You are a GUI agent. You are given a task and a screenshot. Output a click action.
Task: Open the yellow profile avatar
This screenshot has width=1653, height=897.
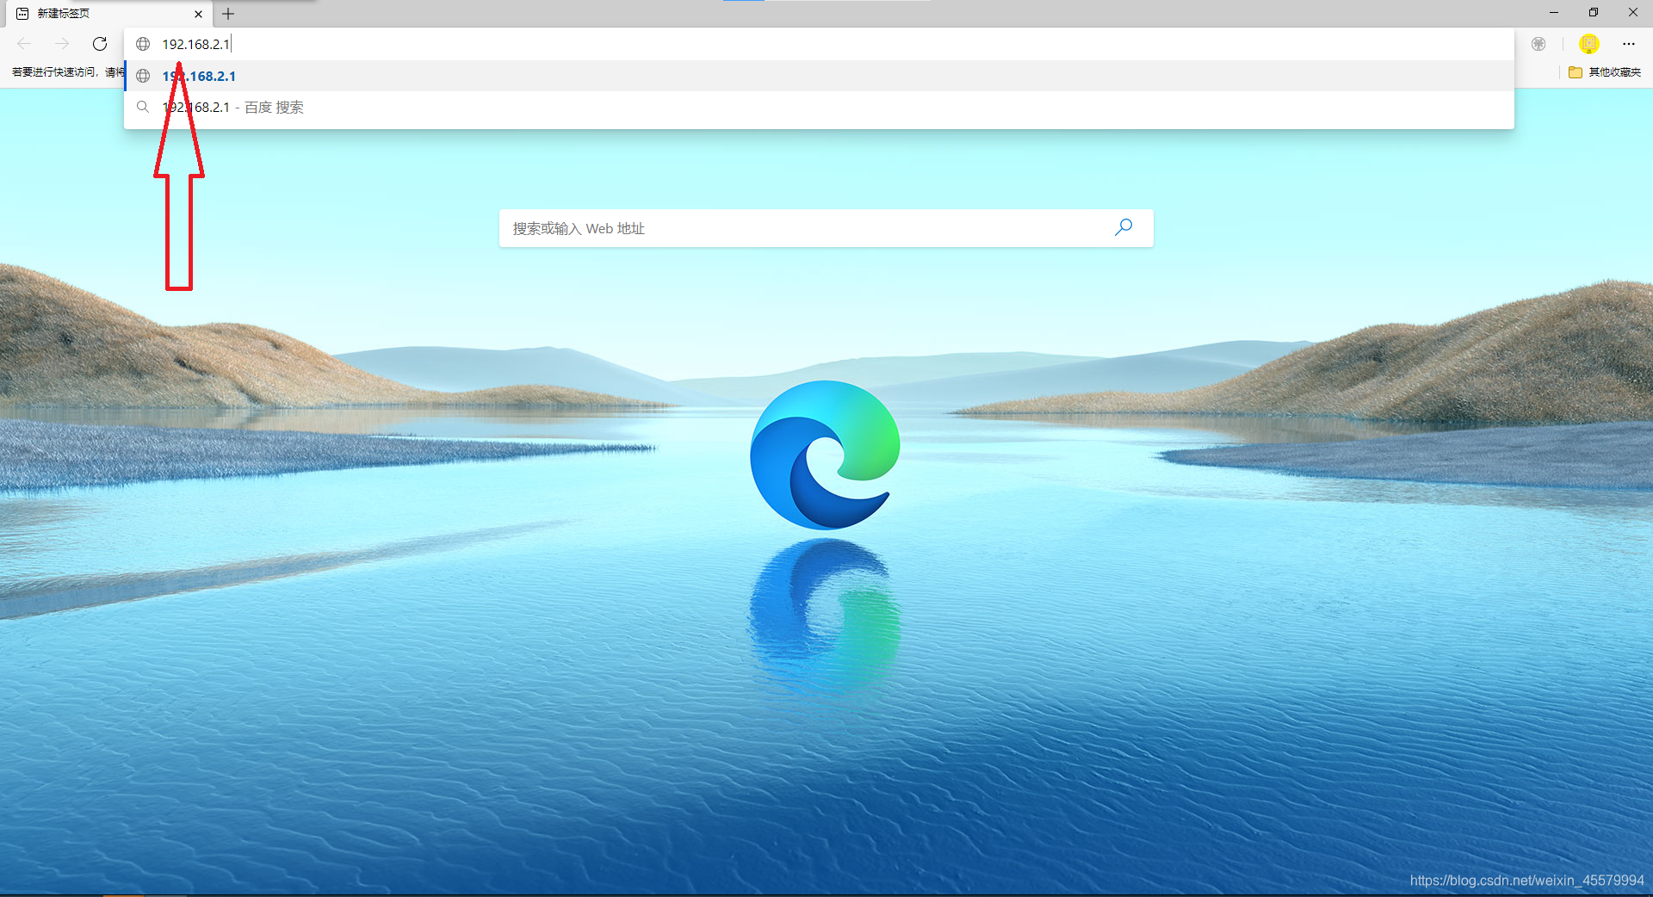pyautogui.click(x=1589, y=44)
